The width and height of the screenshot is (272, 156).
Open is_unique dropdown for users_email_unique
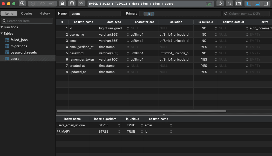[x=142, y=125]
